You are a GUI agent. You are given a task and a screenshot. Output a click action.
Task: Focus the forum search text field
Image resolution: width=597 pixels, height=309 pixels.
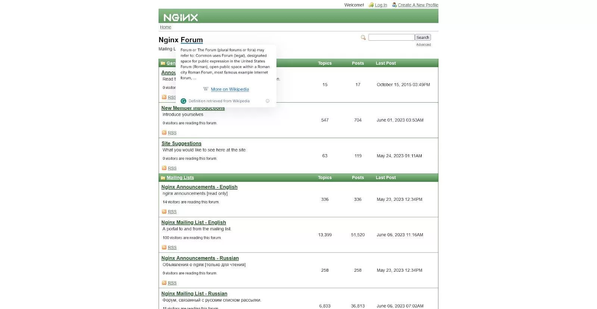(391, 37)
